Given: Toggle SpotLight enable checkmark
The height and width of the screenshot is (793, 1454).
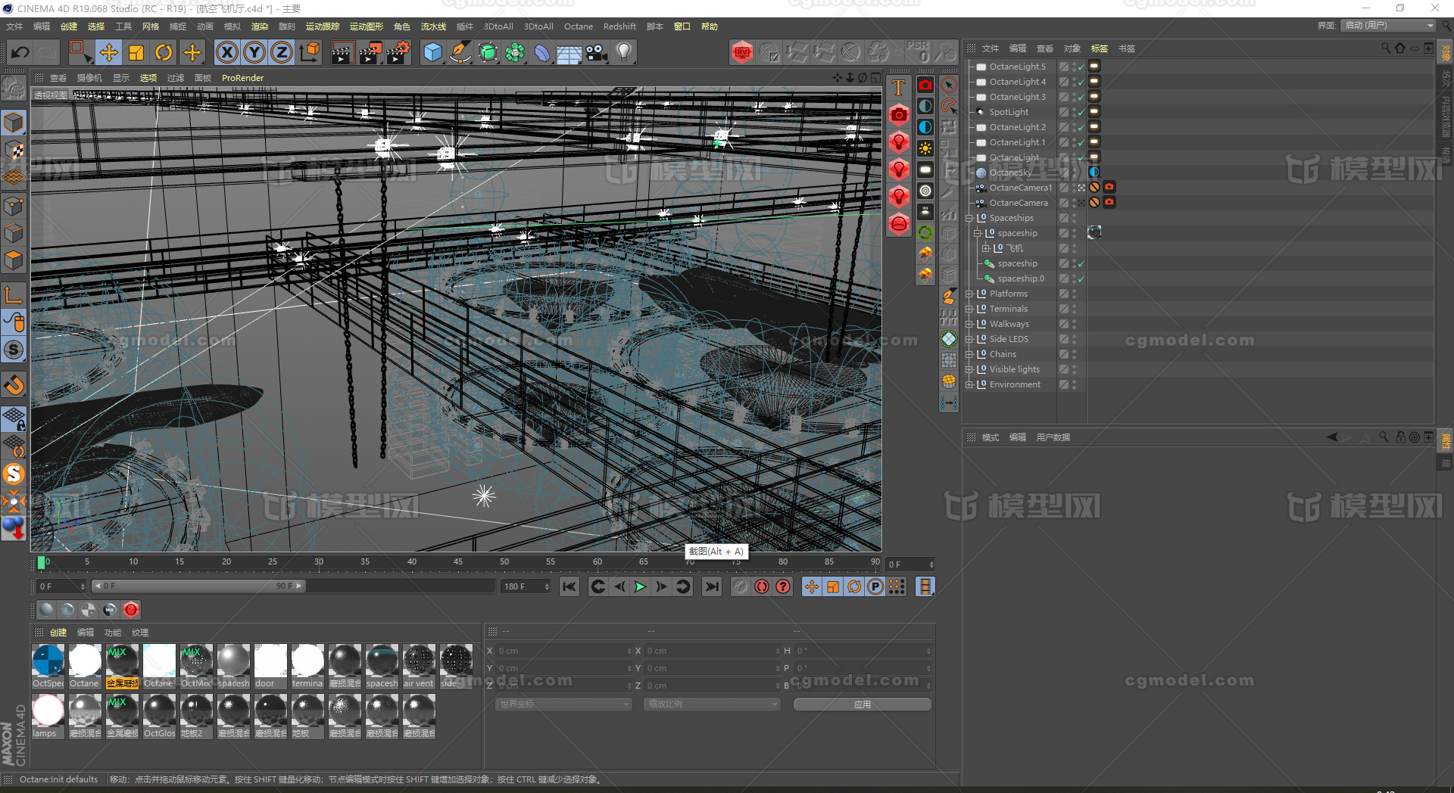Looking at the screenshot, I should (x=1081, y=112).
